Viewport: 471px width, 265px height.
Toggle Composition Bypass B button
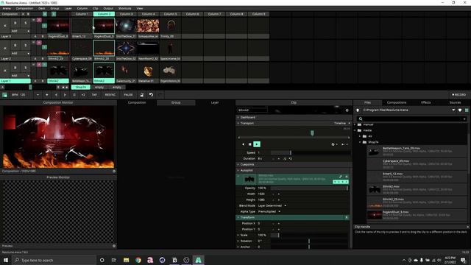(28, 14)
